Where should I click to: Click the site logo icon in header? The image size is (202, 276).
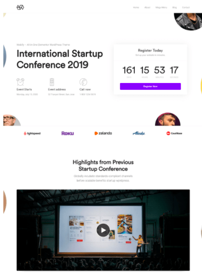pos(20,7)
